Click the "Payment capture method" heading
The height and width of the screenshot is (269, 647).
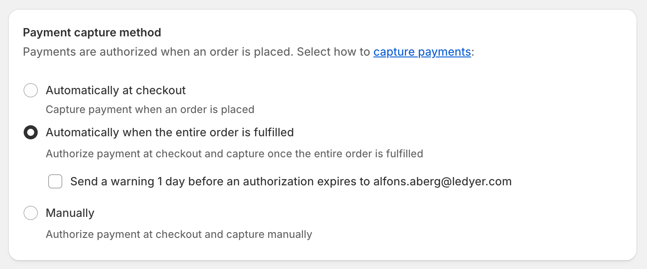(x=92, y=32)
